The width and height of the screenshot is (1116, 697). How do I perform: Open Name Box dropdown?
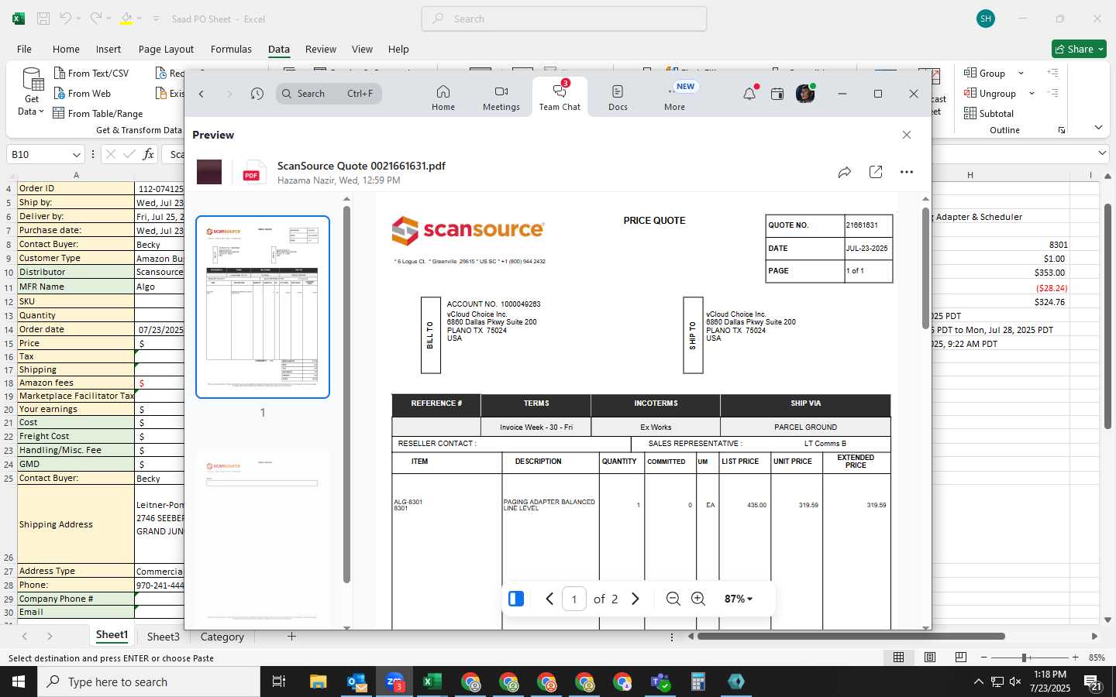[76, 154]
